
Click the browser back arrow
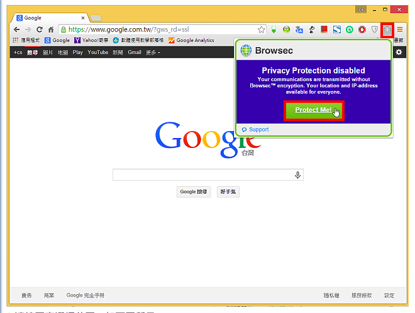[17, 29]
